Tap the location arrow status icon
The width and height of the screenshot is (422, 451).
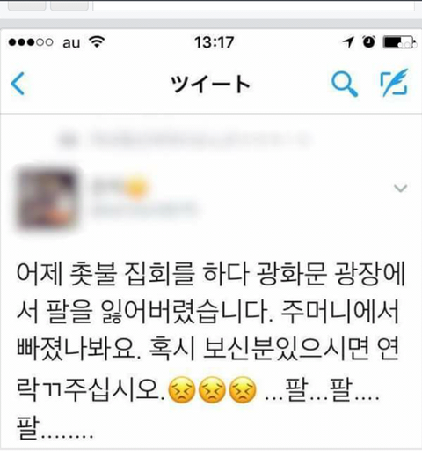[x=348, y=42]
